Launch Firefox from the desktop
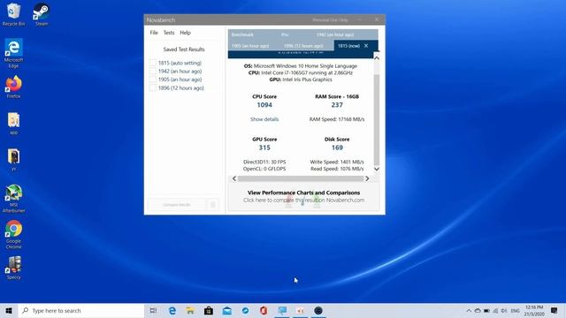Viewport: 566px width, 318px height. 13,87
